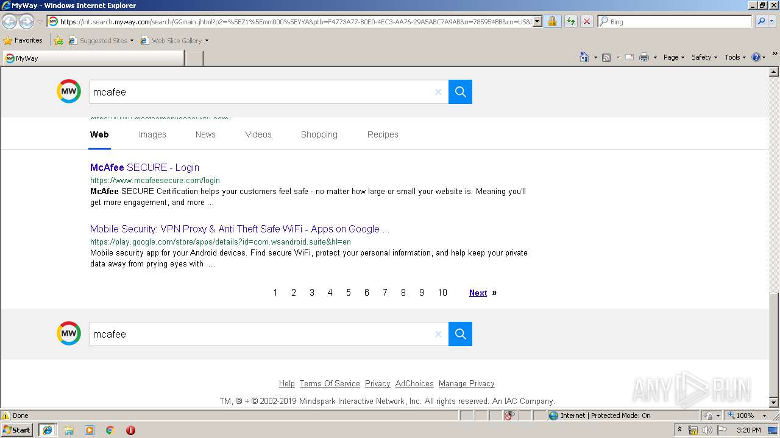Click the Read Mail toolbar icon

click(x=629, y=57)
